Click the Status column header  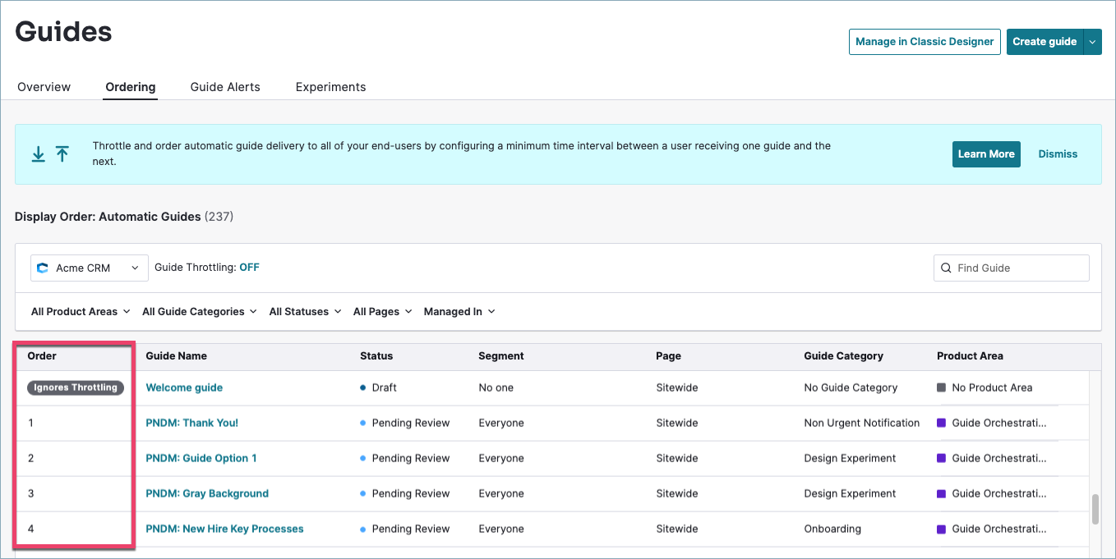376,356
